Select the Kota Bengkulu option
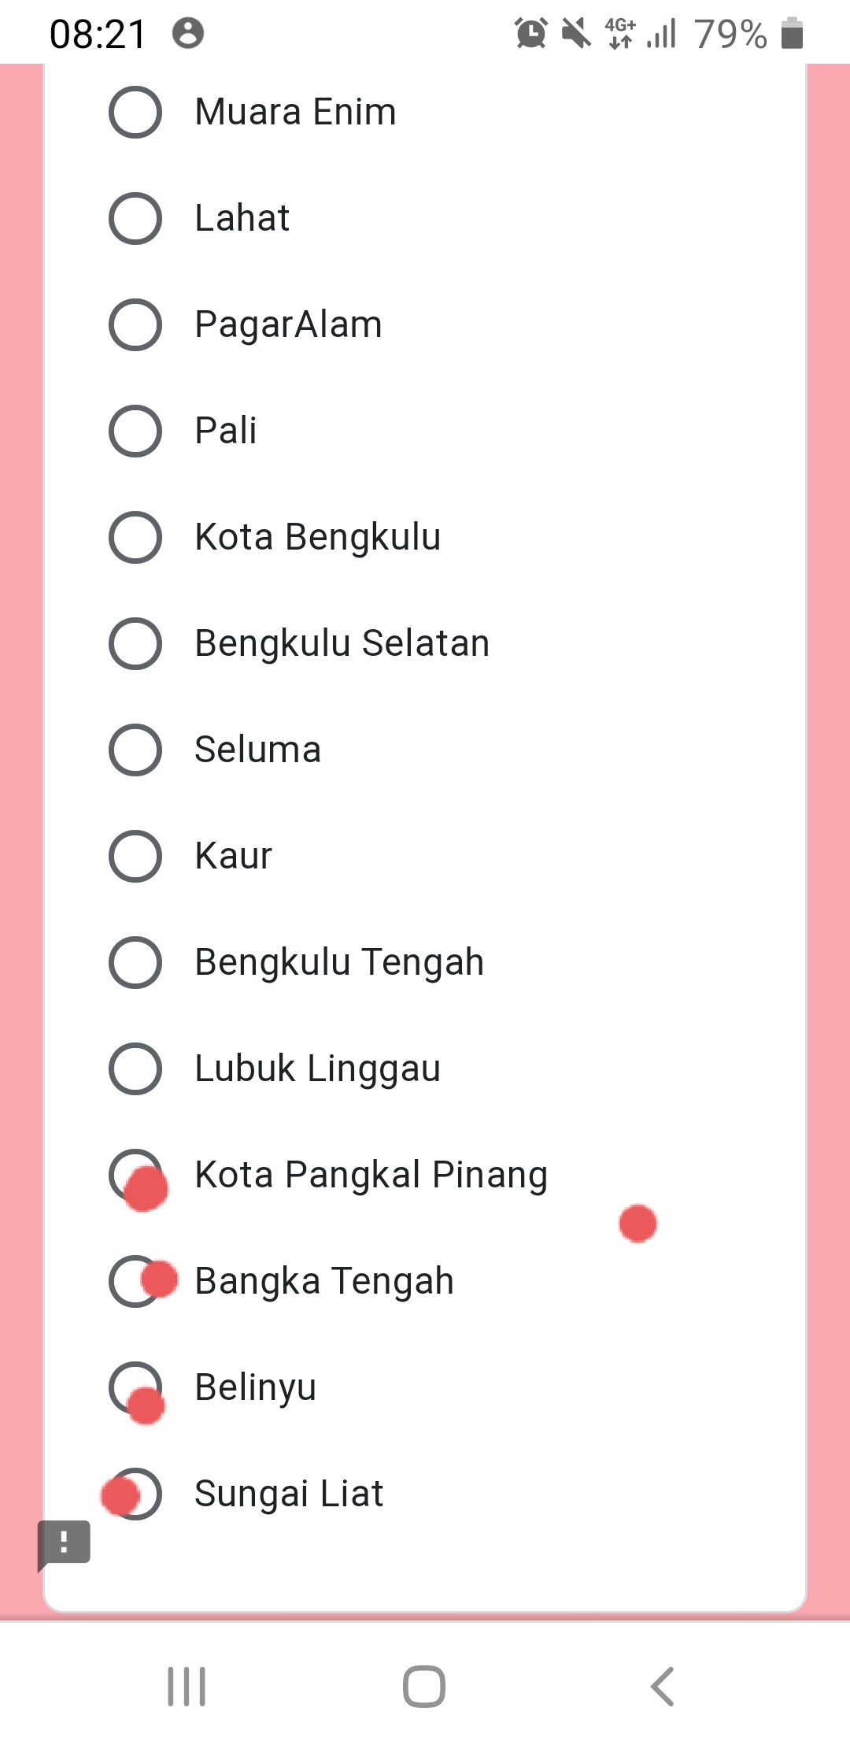The width and height of the screenshot is (850, 1748). point(135,537)
